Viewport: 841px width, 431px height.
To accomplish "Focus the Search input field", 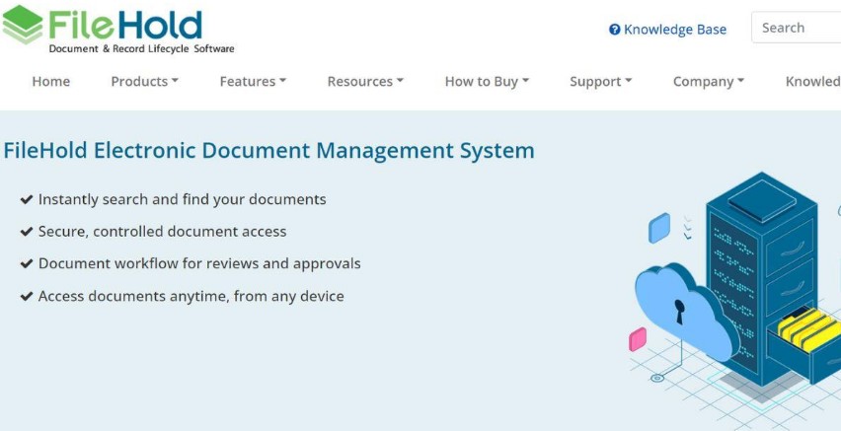I will 797,28.
